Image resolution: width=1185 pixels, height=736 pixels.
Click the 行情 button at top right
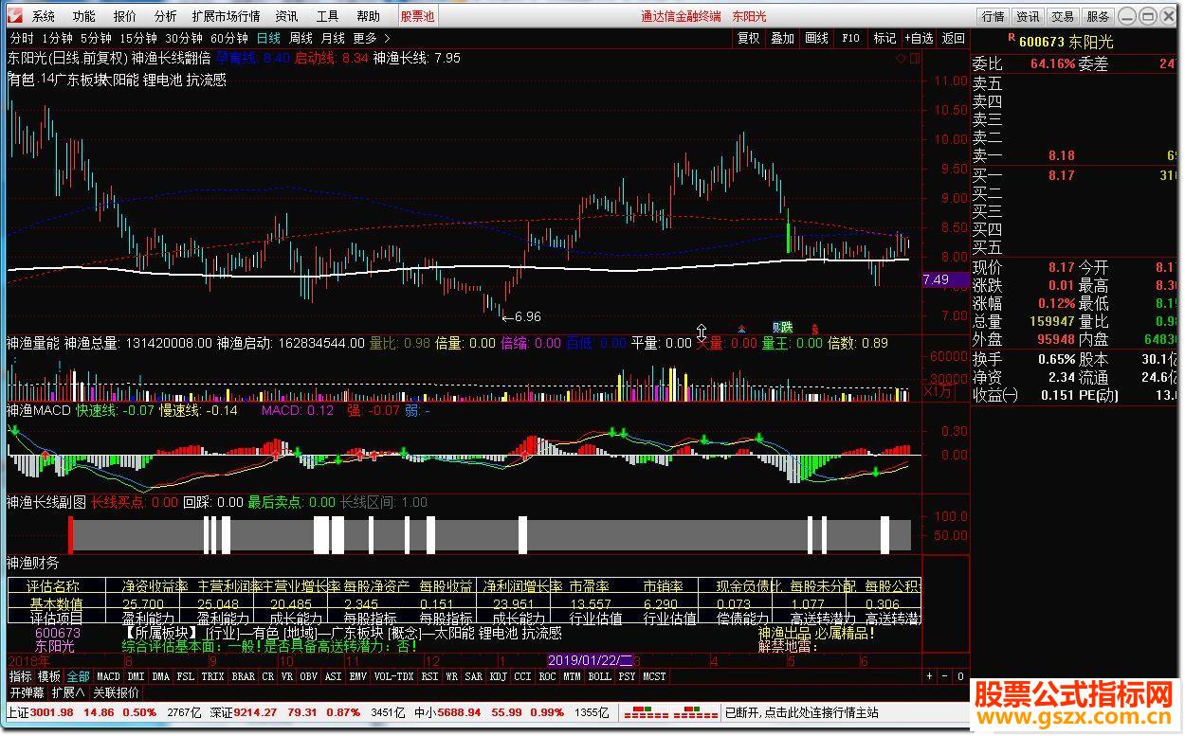993,16
